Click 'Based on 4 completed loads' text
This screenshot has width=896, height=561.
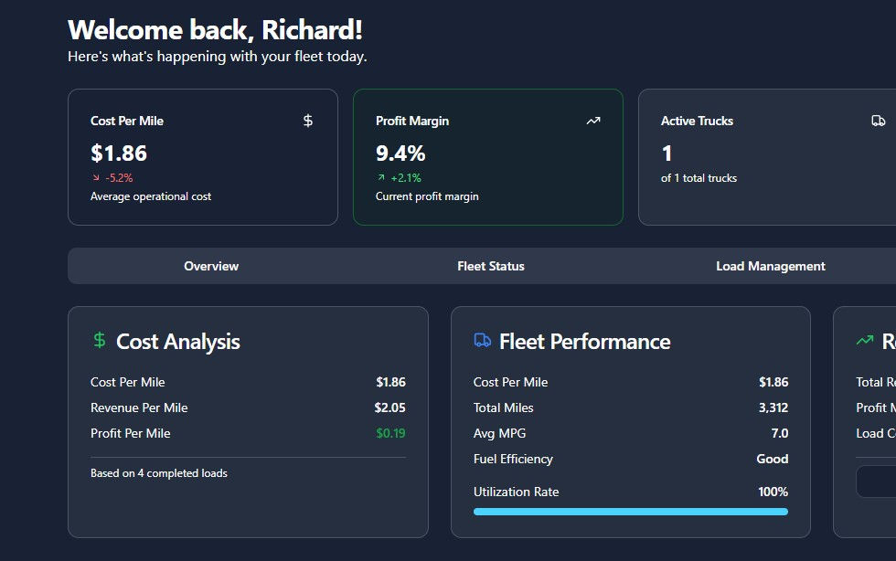tap(159, 473)
